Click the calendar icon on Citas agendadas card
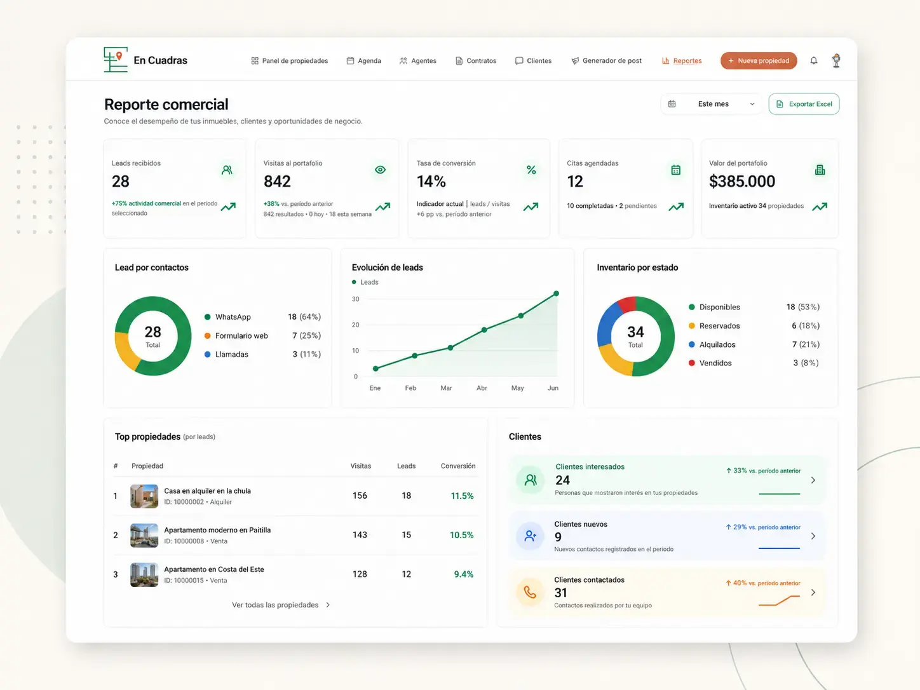 coord(676,170)
